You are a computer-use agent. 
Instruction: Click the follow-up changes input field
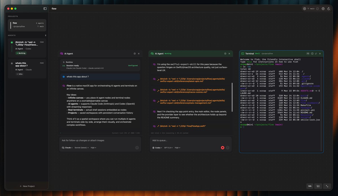[100, 141]
